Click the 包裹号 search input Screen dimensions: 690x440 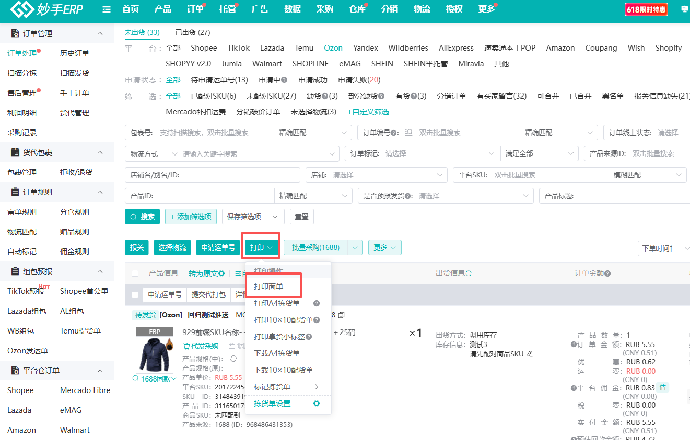tap(215, 133)
